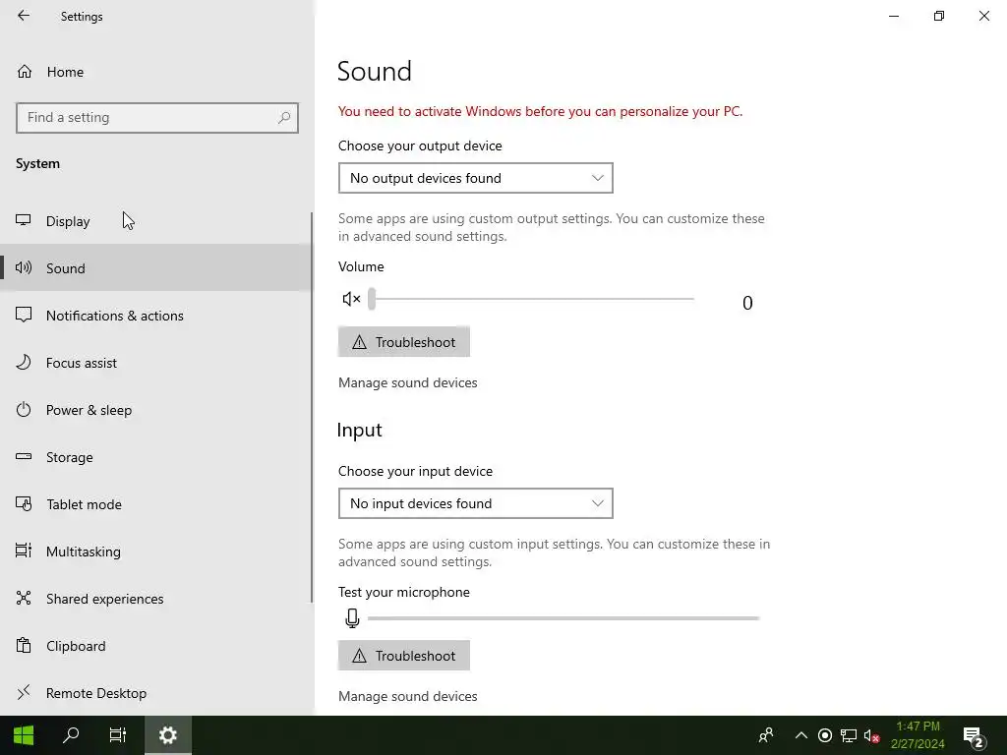Click the Remote Desktop icon in sidebar
Screen dimensions: 1007x755
pyautogui.click(x=24, y=692)
